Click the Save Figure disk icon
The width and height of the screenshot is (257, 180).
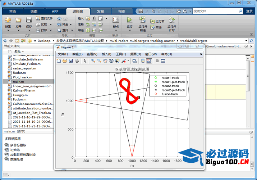point(71,61)
